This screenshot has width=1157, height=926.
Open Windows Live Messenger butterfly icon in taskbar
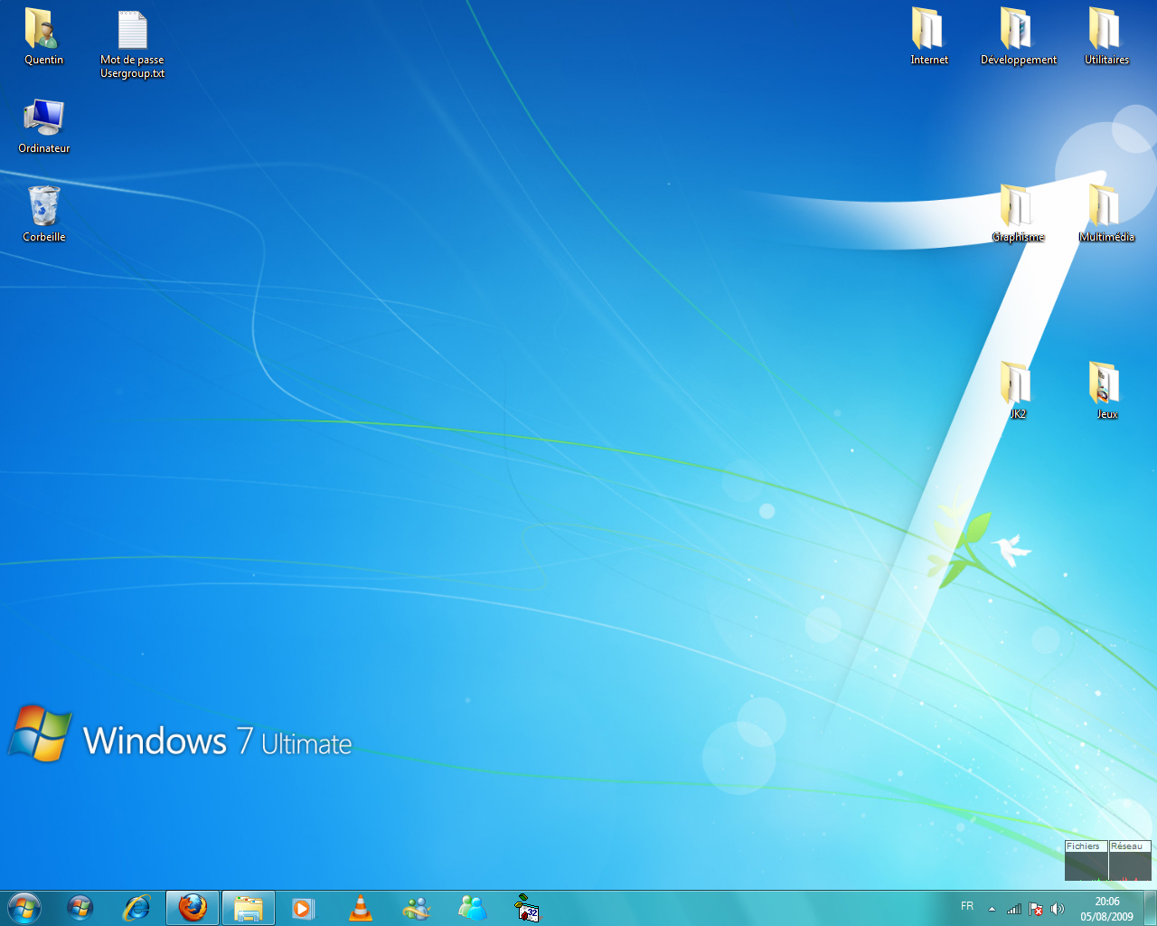pos(416,908)
